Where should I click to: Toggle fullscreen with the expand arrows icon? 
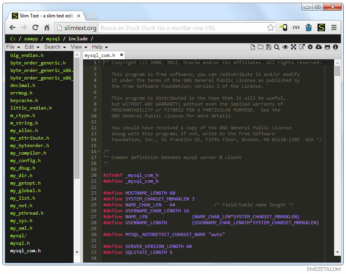point(293,47)
